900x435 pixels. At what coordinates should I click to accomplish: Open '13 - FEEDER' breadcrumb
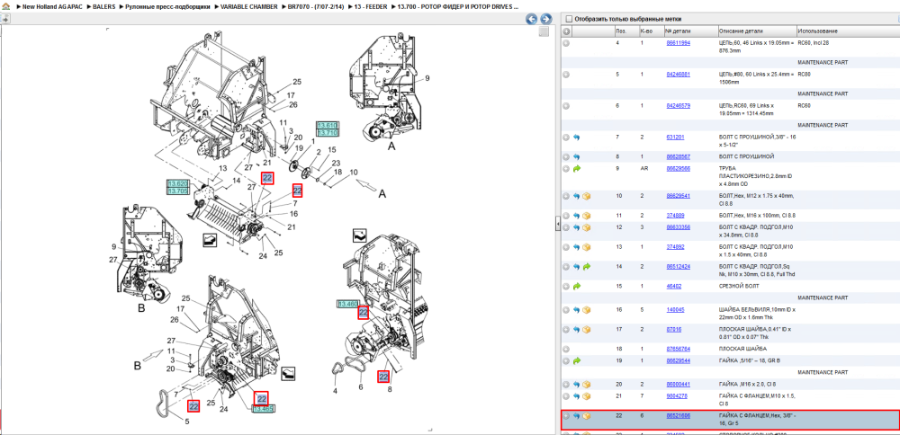pos(372,7)
